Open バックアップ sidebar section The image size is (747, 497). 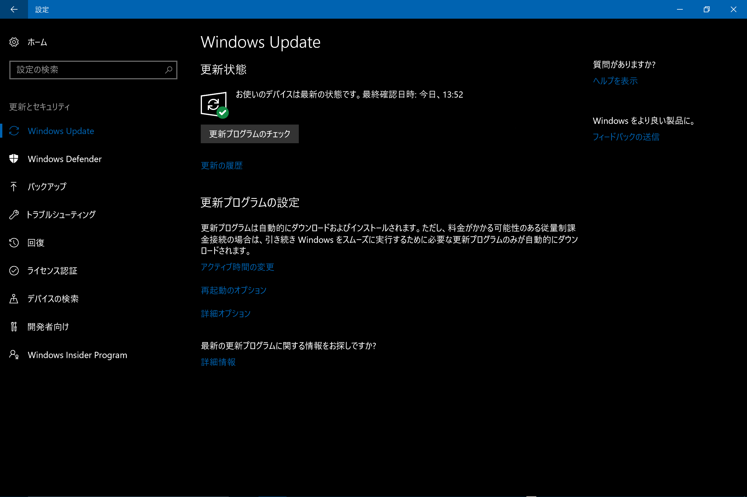47,187
